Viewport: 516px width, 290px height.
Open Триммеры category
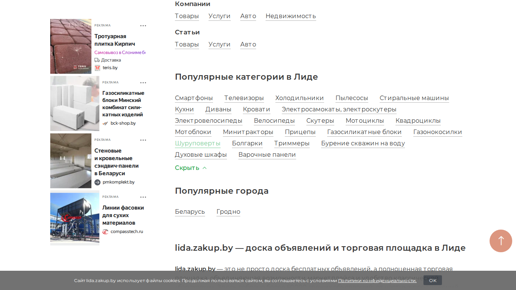(x=292, y=143)
